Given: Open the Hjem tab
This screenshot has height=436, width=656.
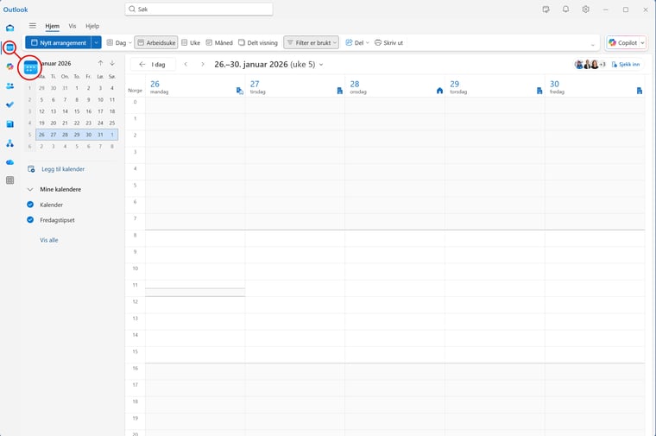Looking at the screenshot, I should [53, 26].
